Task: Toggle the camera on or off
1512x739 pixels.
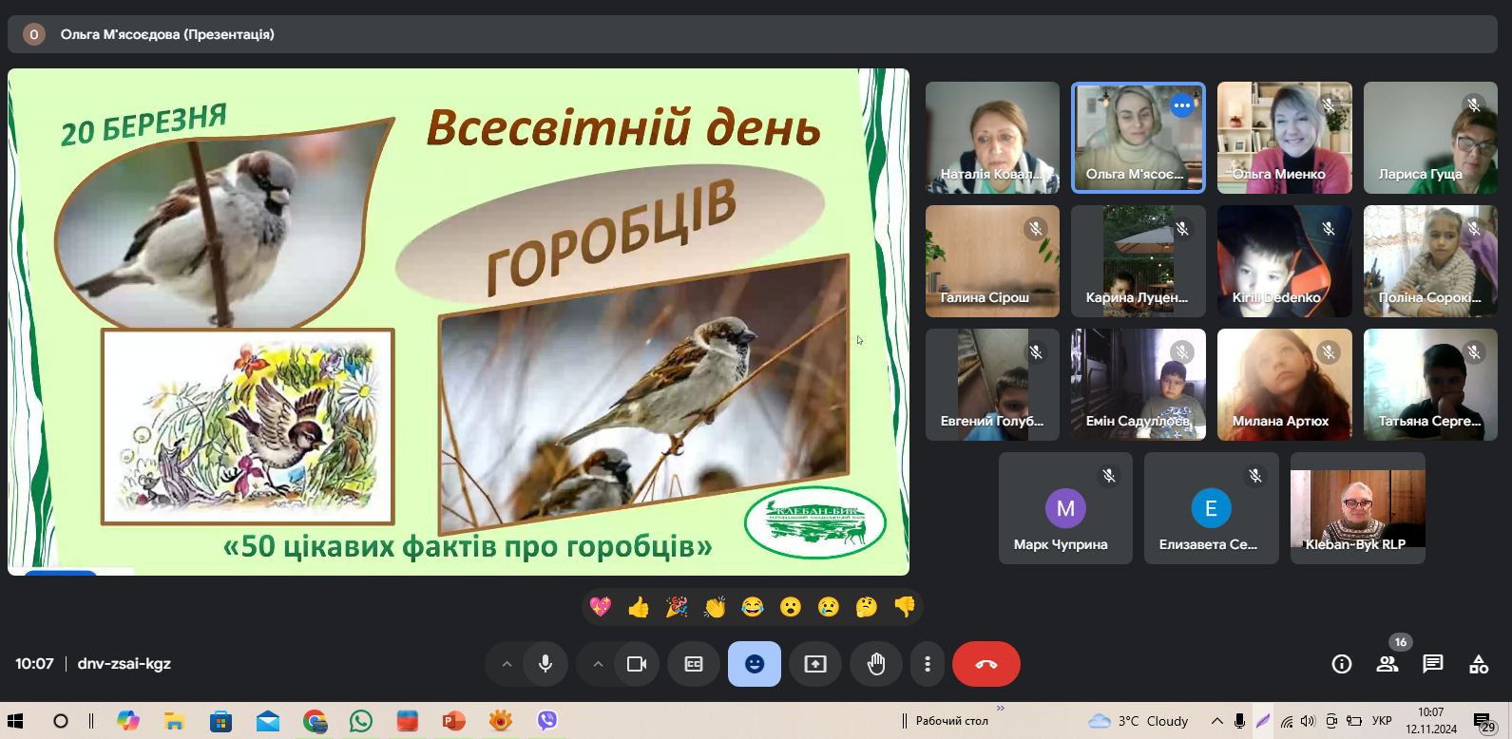Action: pyautogui.click(x=637, y=664)
